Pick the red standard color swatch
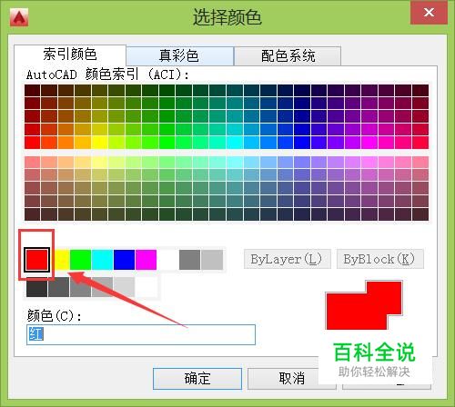Viewport: 455px width, 407px height. [37, 260]
